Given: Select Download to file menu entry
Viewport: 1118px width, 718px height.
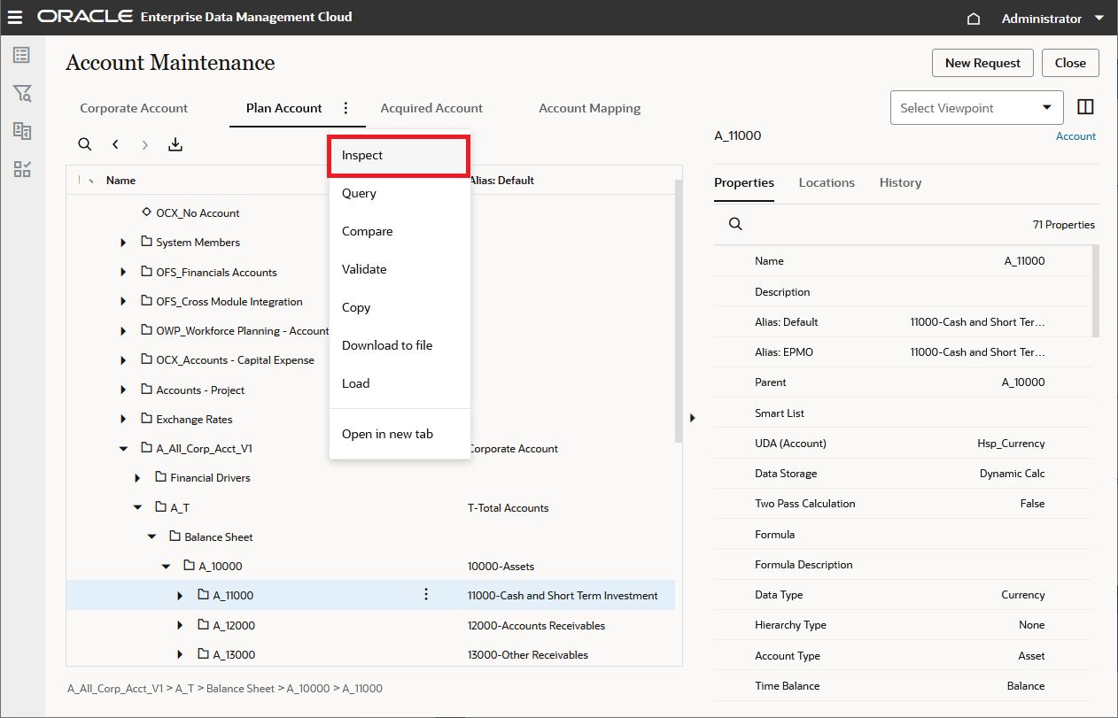Looking at the screenshot, I should (x=387, y=345).
